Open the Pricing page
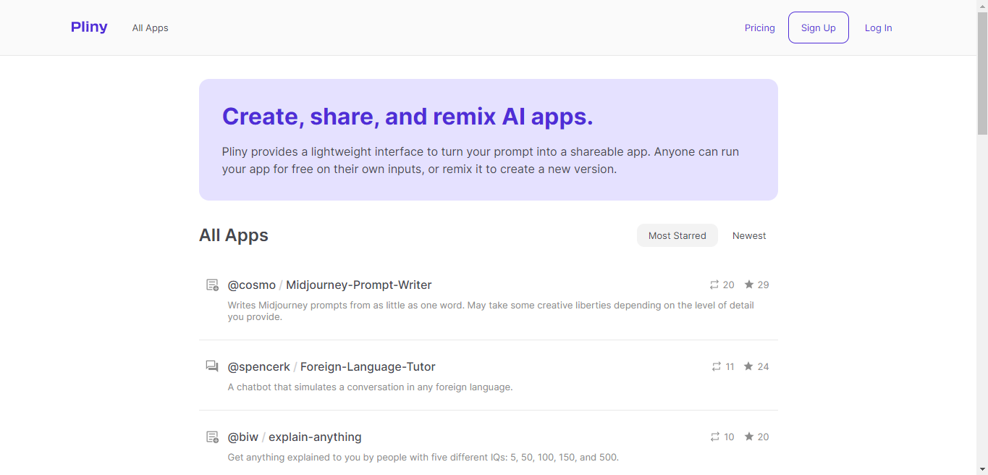Viewport: 988px width, 475px height. click(x=760, y=28)
